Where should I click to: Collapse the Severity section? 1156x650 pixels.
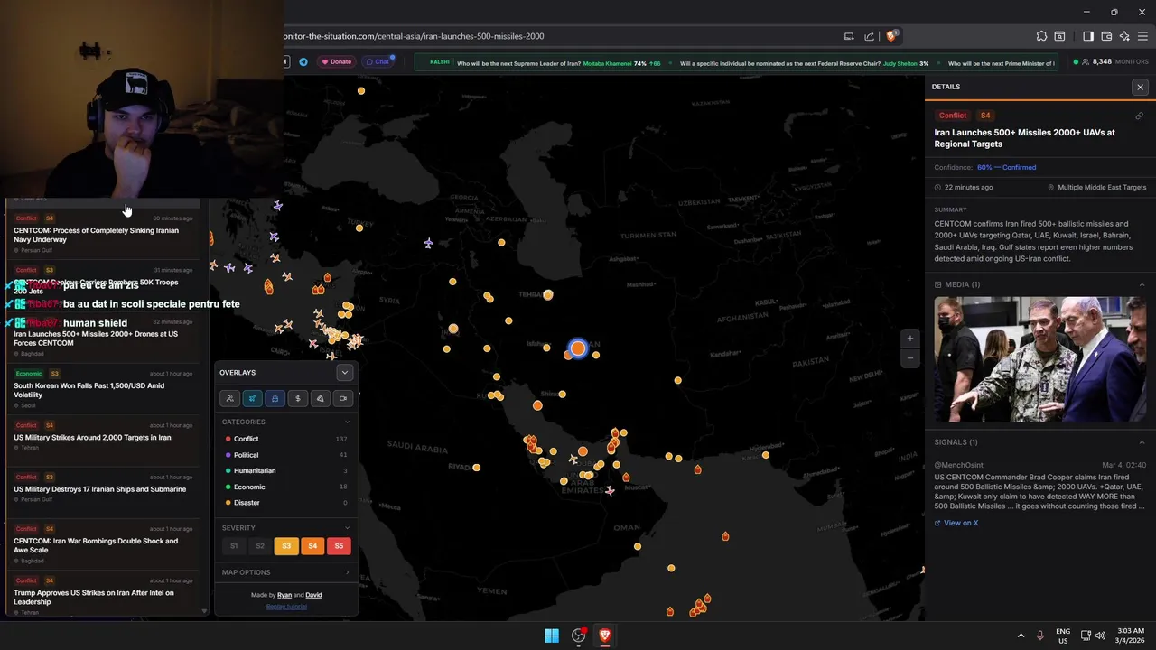click(x=347, y=528)
